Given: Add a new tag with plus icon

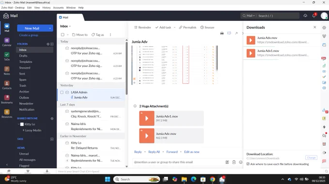Looking at the screenshot, I should point(52,139).
